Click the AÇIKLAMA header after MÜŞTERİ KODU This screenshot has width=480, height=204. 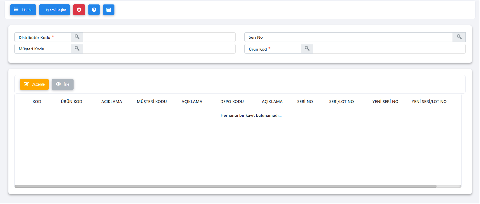point(192,102)
